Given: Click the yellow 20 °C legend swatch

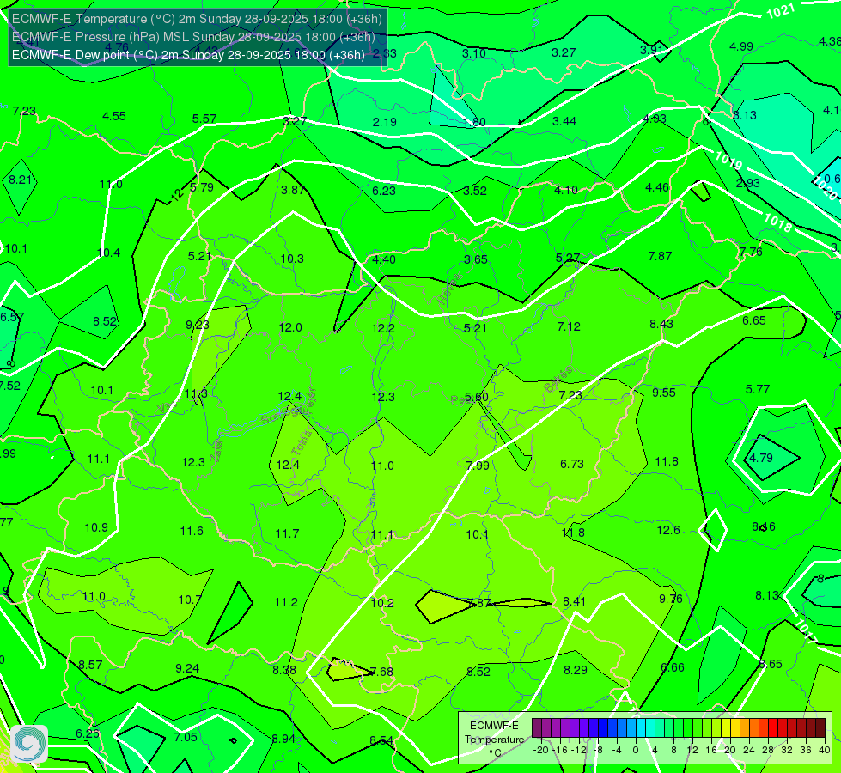Looking at the screenshot, I should 726,728.
